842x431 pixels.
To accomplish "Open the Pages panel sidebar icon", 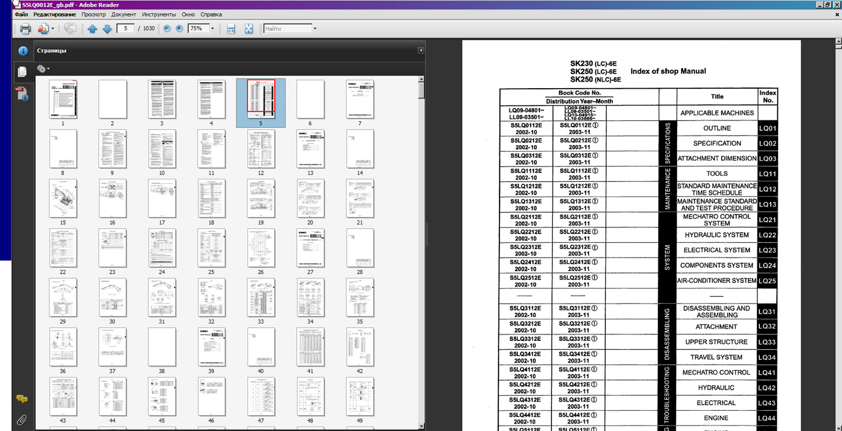I will click(x=22, y=72).
